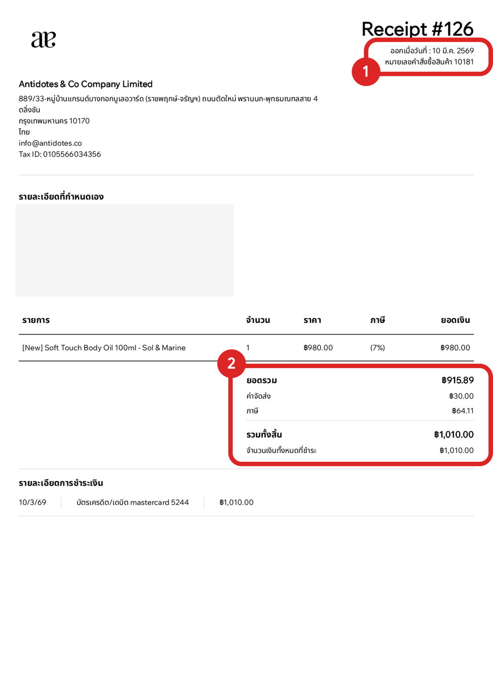
Task: Click the "ยอดเงิน" column header
Action: (x=455, y=320)
